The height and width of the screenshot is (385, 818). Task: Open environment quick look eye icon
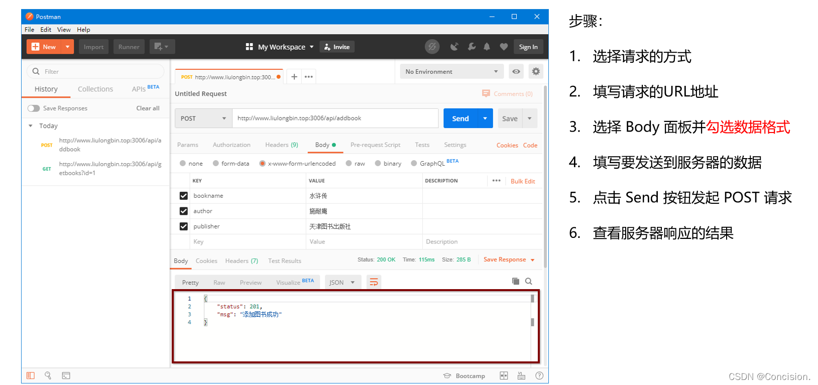(516, 71)
